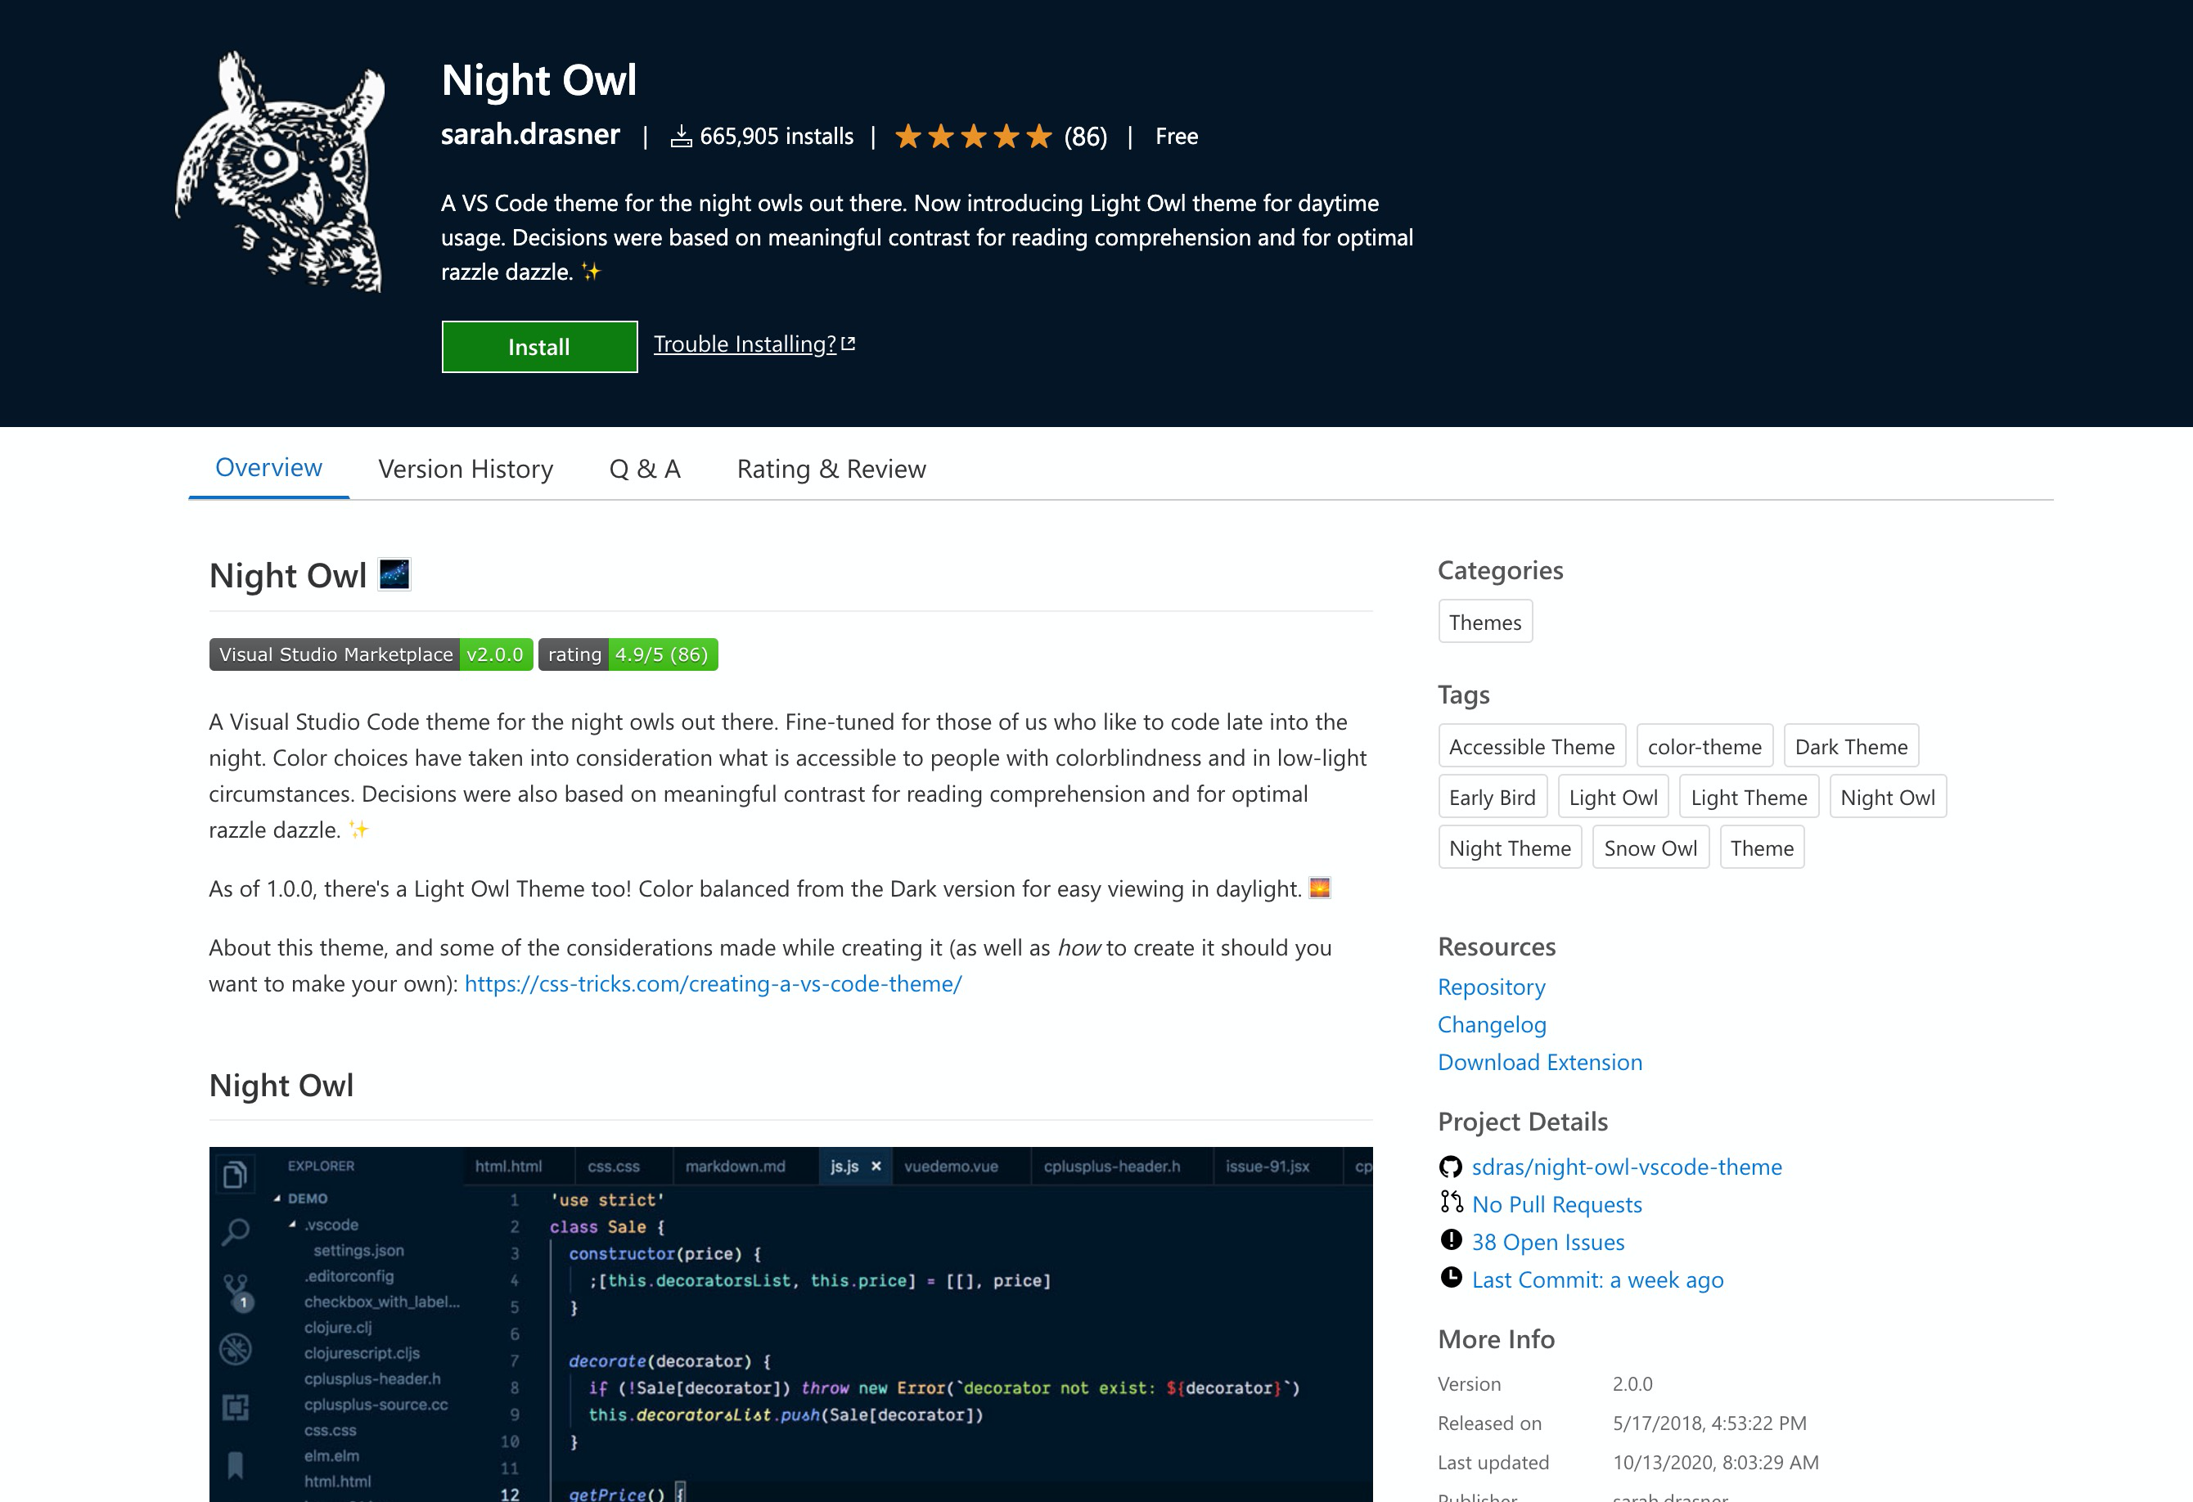Open the css-tricks.com creating-a-vs-code-theme link
This screenshot has width=2193, height=1502.
(x=713, y=983)
